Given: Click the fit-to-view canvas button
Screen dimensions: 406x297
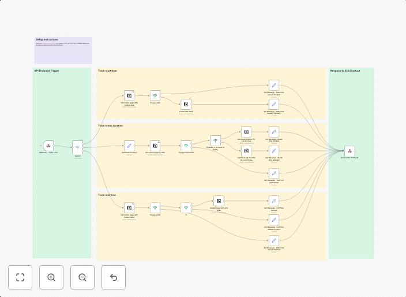Looking at the screenshot, I should click(x=20, y=277).
